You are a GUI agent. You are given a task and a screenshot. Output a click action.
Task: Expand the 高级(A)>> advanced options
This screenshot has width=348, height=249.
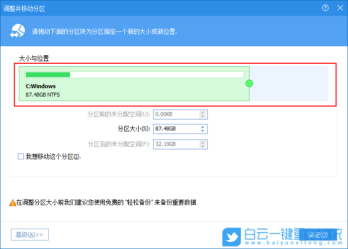click(30, 235)
